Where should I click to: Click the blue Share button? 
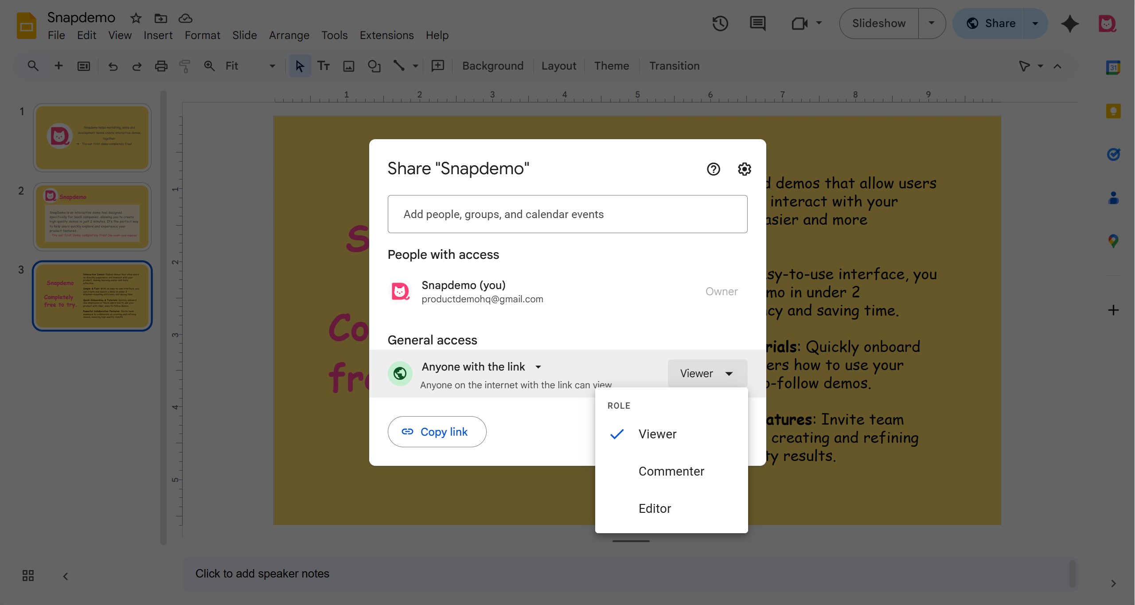tap(988, 23)
